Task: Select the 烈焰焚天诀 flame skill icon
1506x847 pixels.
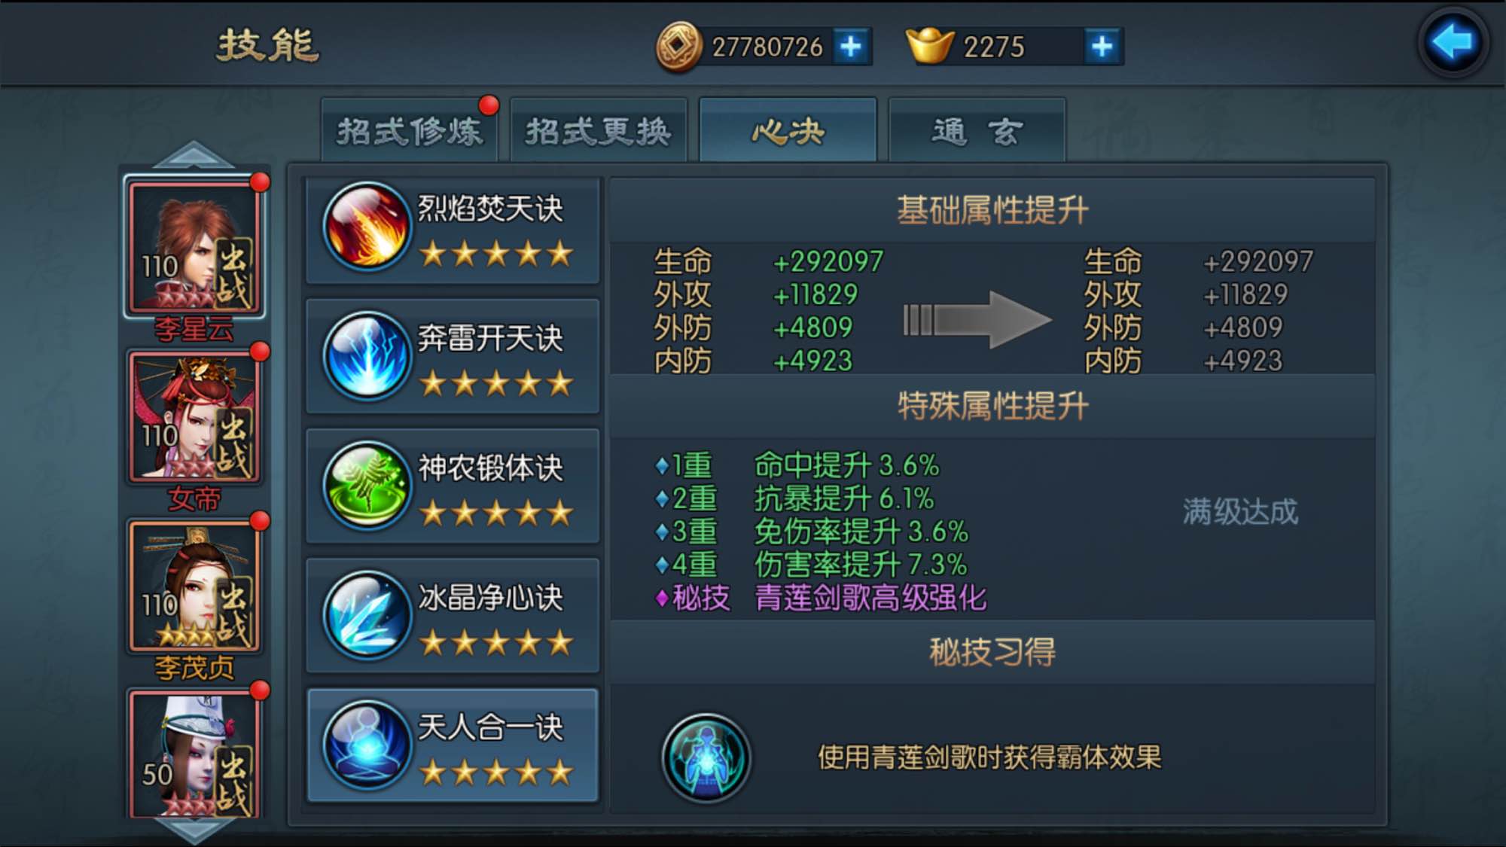Action: point(367,226)
